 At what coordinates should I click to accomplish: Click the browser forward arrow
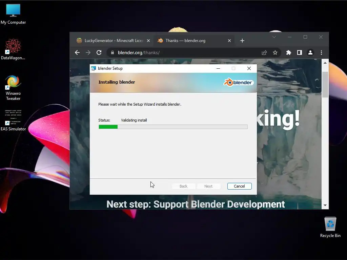88,52
